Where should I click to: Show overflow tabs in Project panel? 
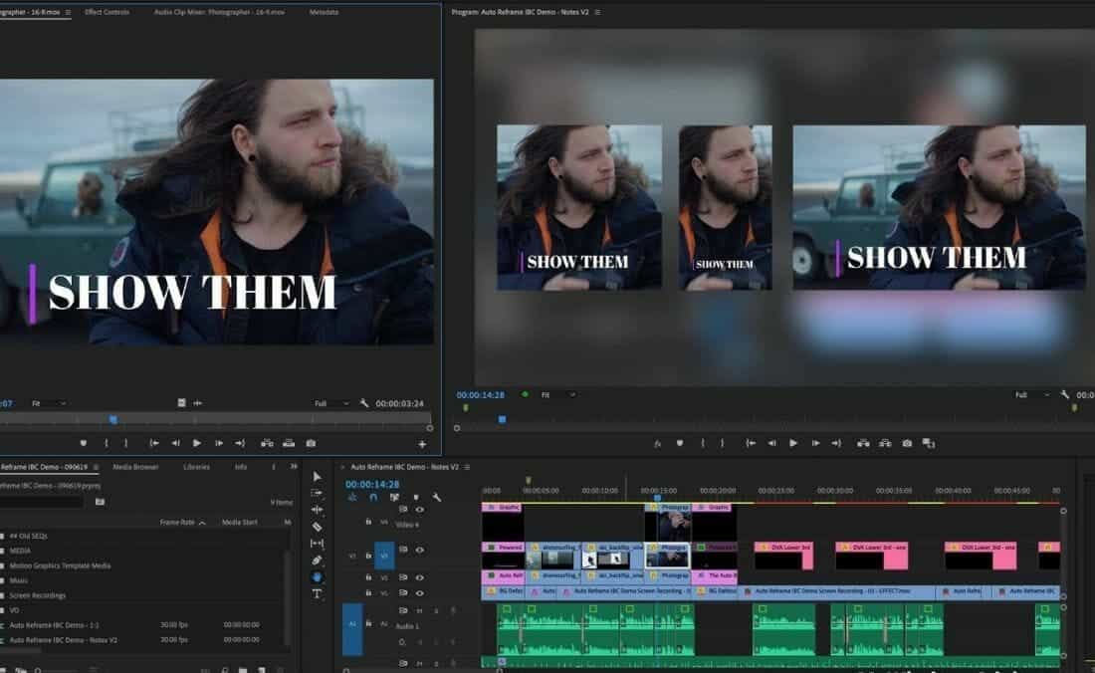294,466
